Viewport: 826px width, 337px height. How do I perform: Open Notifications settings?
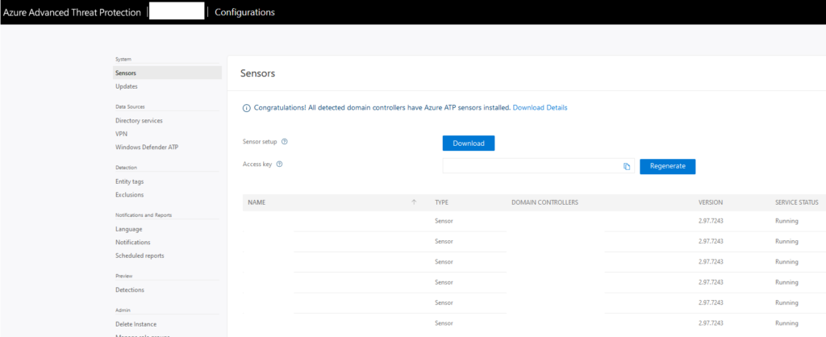[133, 242]
